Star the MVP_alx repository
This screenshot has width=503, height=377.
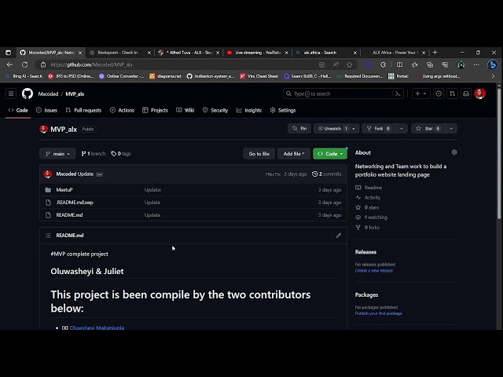428,129
